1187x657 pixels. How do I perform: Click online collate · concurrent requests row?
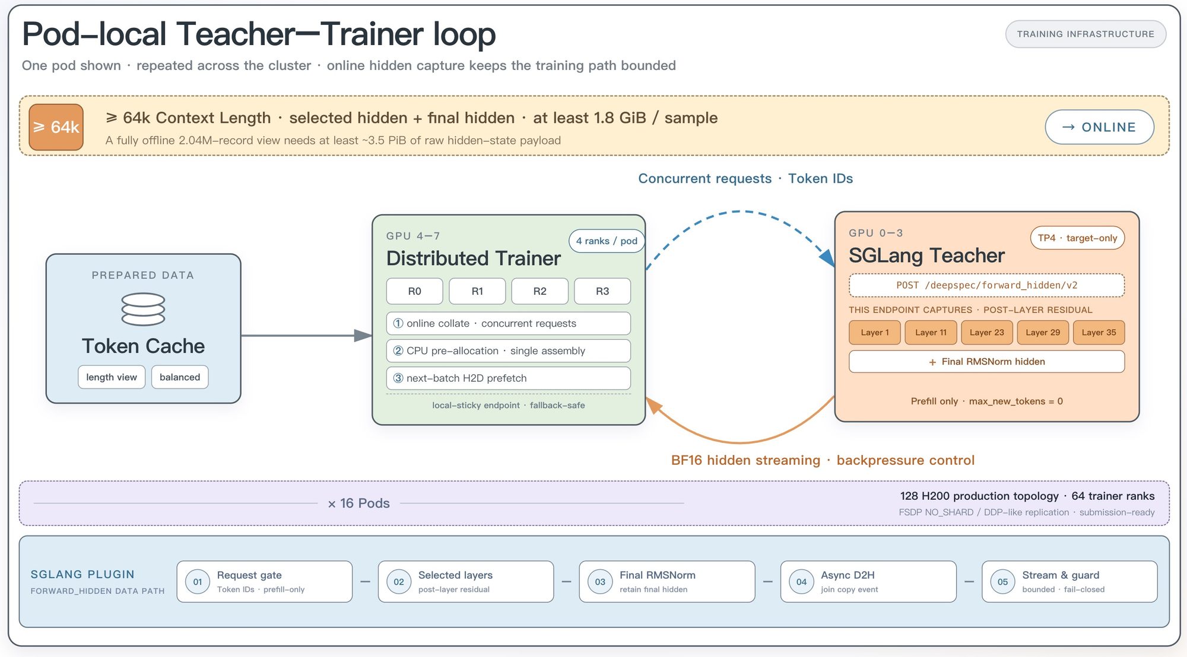pos(509,323)
